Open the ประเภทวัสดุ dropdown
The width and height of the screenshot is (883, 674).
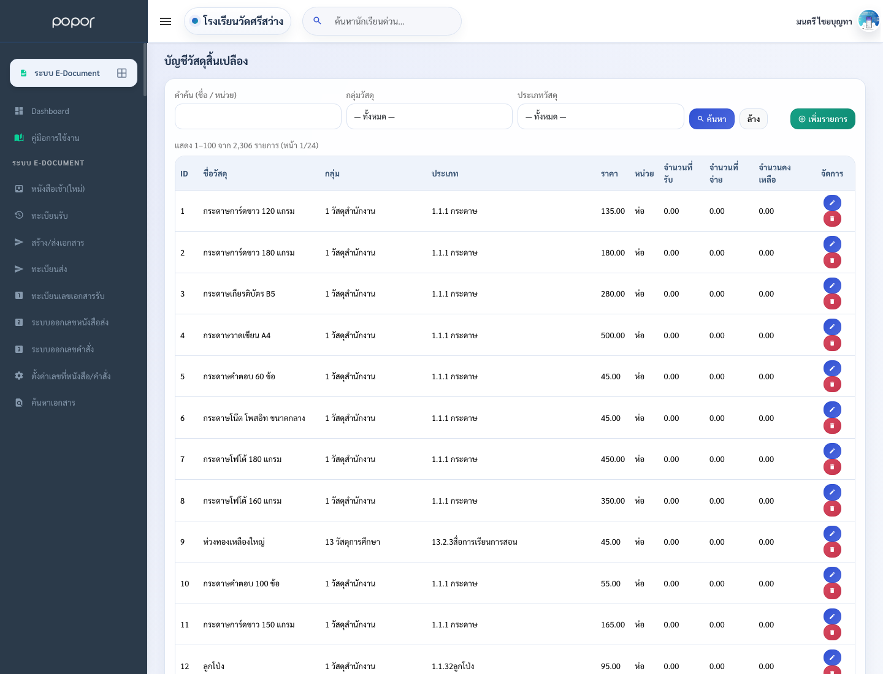pos(601,116)
